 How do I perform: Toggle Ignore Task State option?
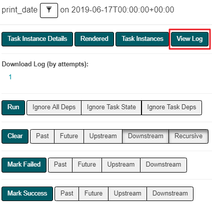pos(111,108)
